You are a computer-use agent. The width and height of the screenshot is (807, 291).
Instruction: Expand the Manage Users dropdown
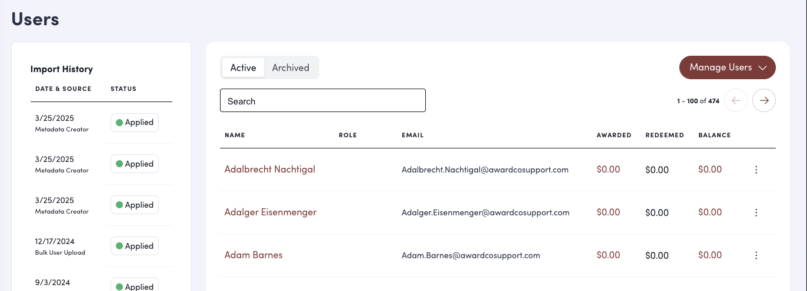click(x=728, y=67)
